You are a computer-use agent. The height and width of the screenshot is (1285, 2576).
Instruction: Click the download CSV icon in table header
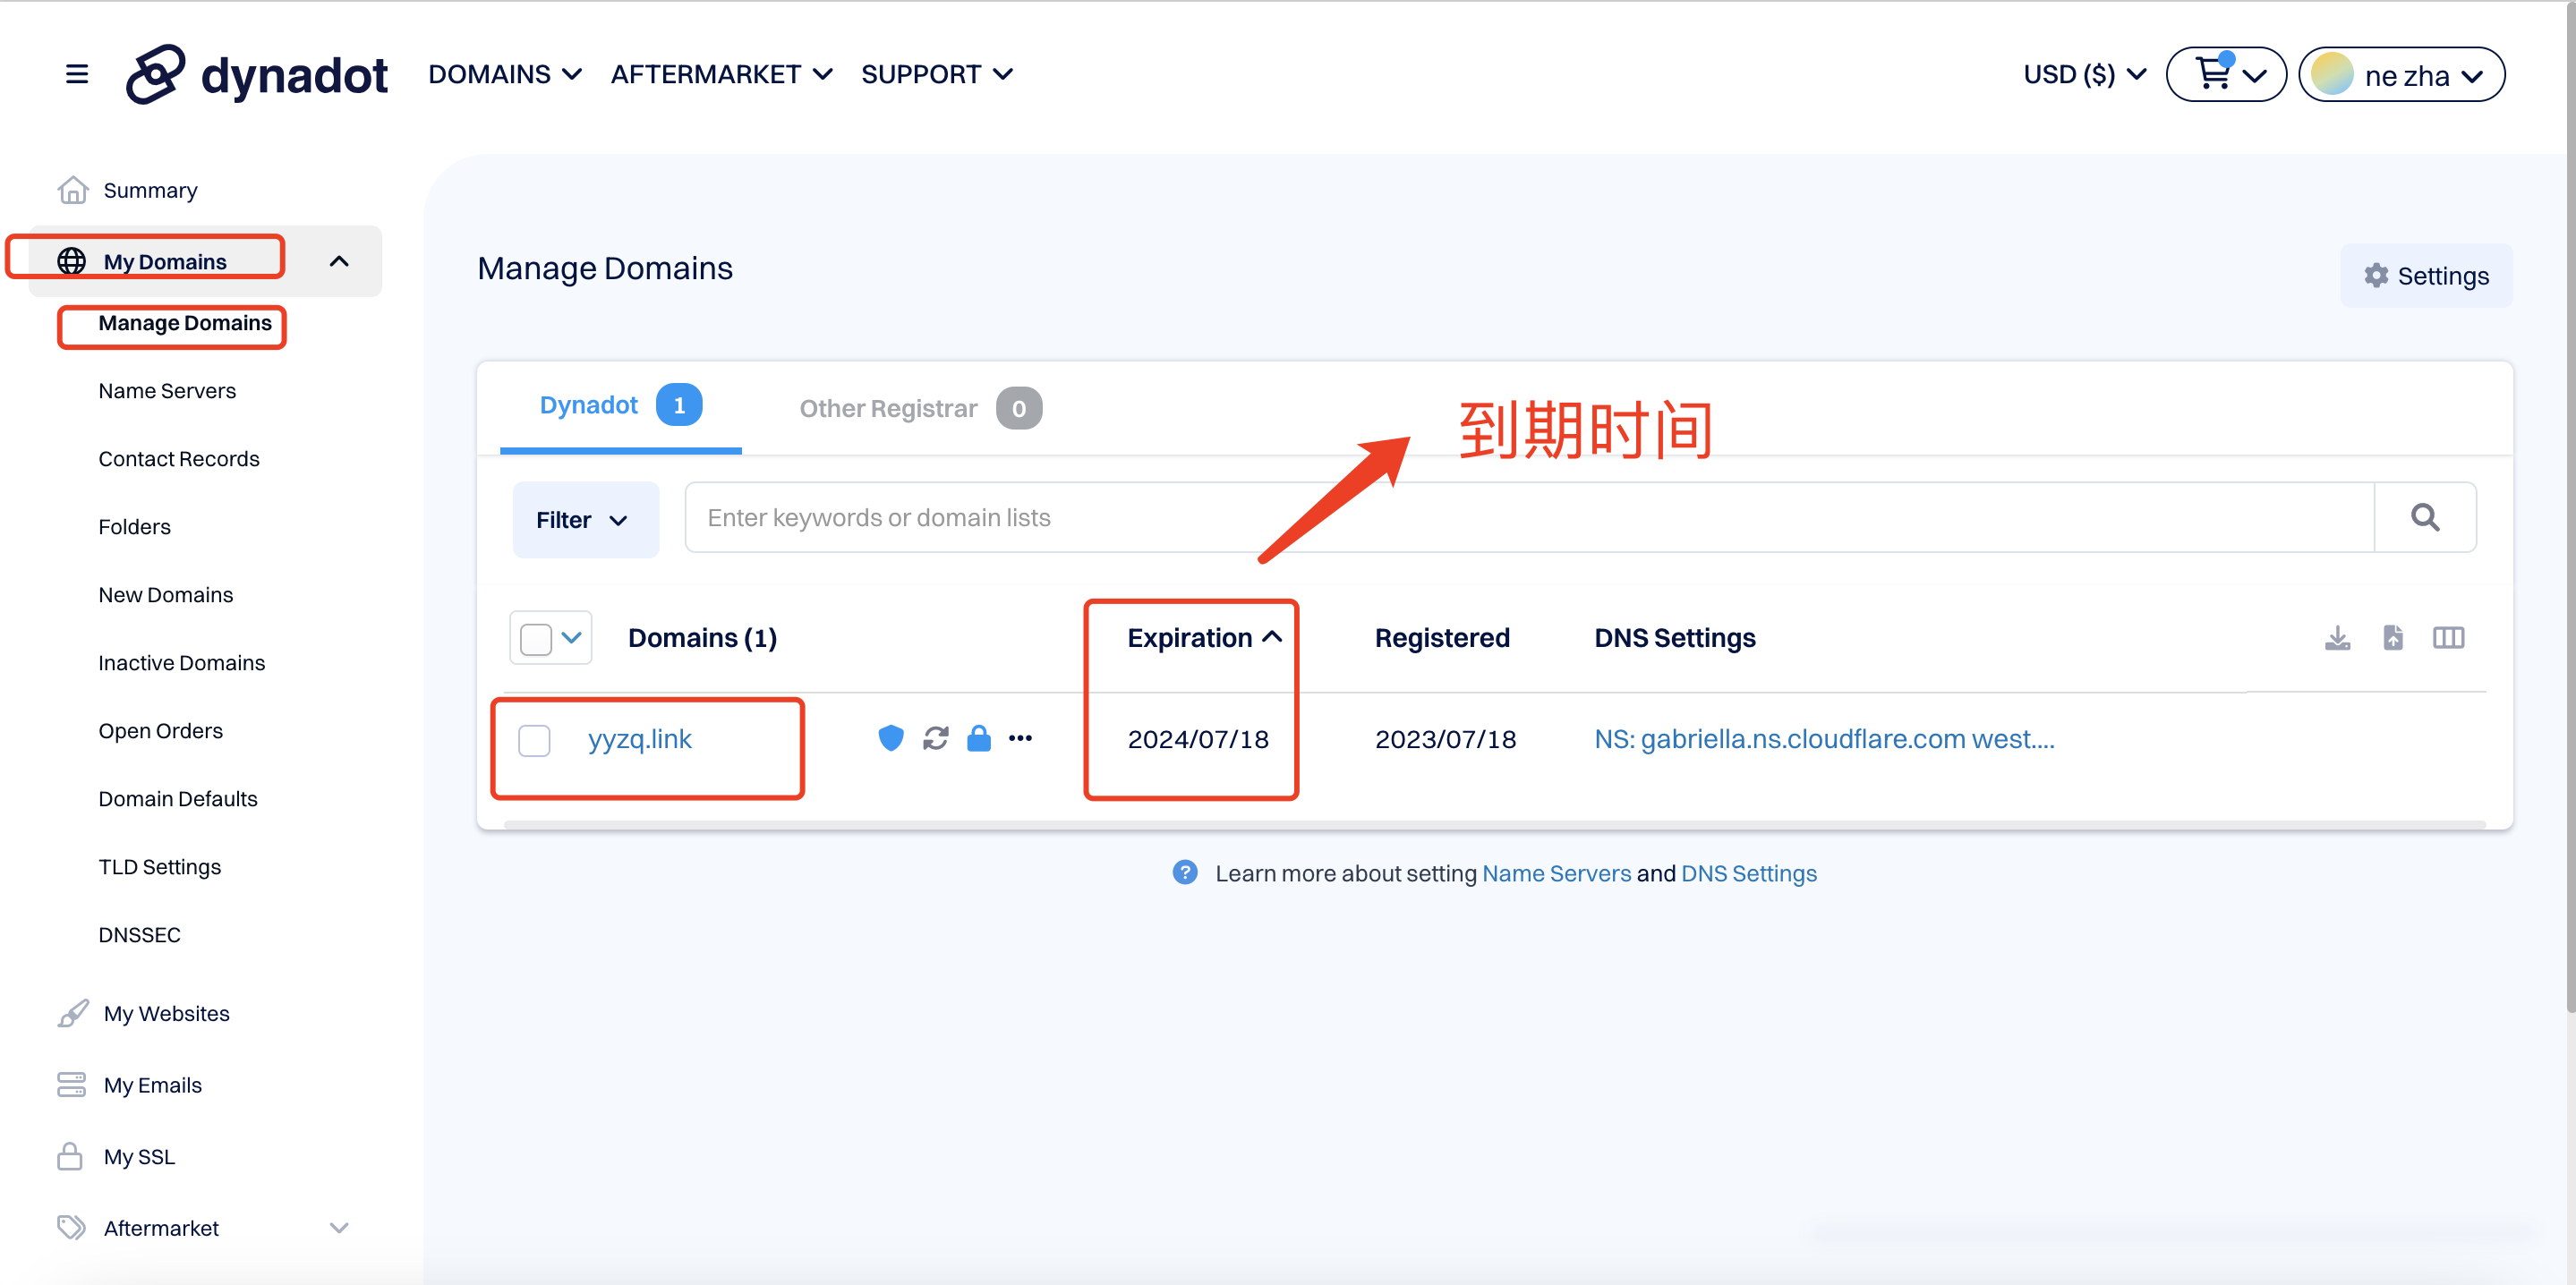pyautogui.click(x=2337, y=638)
